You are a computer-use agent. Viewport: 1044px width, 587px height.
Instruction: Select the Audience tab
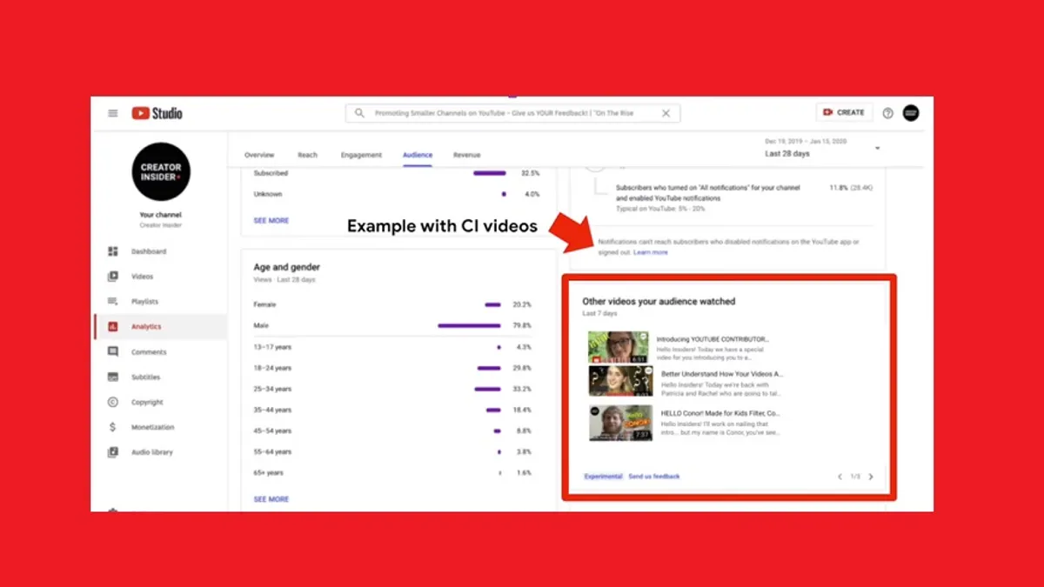click(418, 155)
